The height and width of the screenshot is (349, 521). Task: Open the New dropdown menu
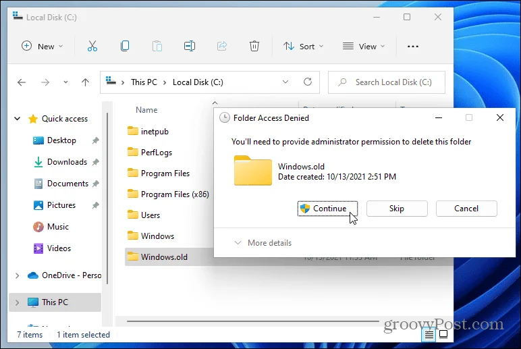[x=43, y=46]
